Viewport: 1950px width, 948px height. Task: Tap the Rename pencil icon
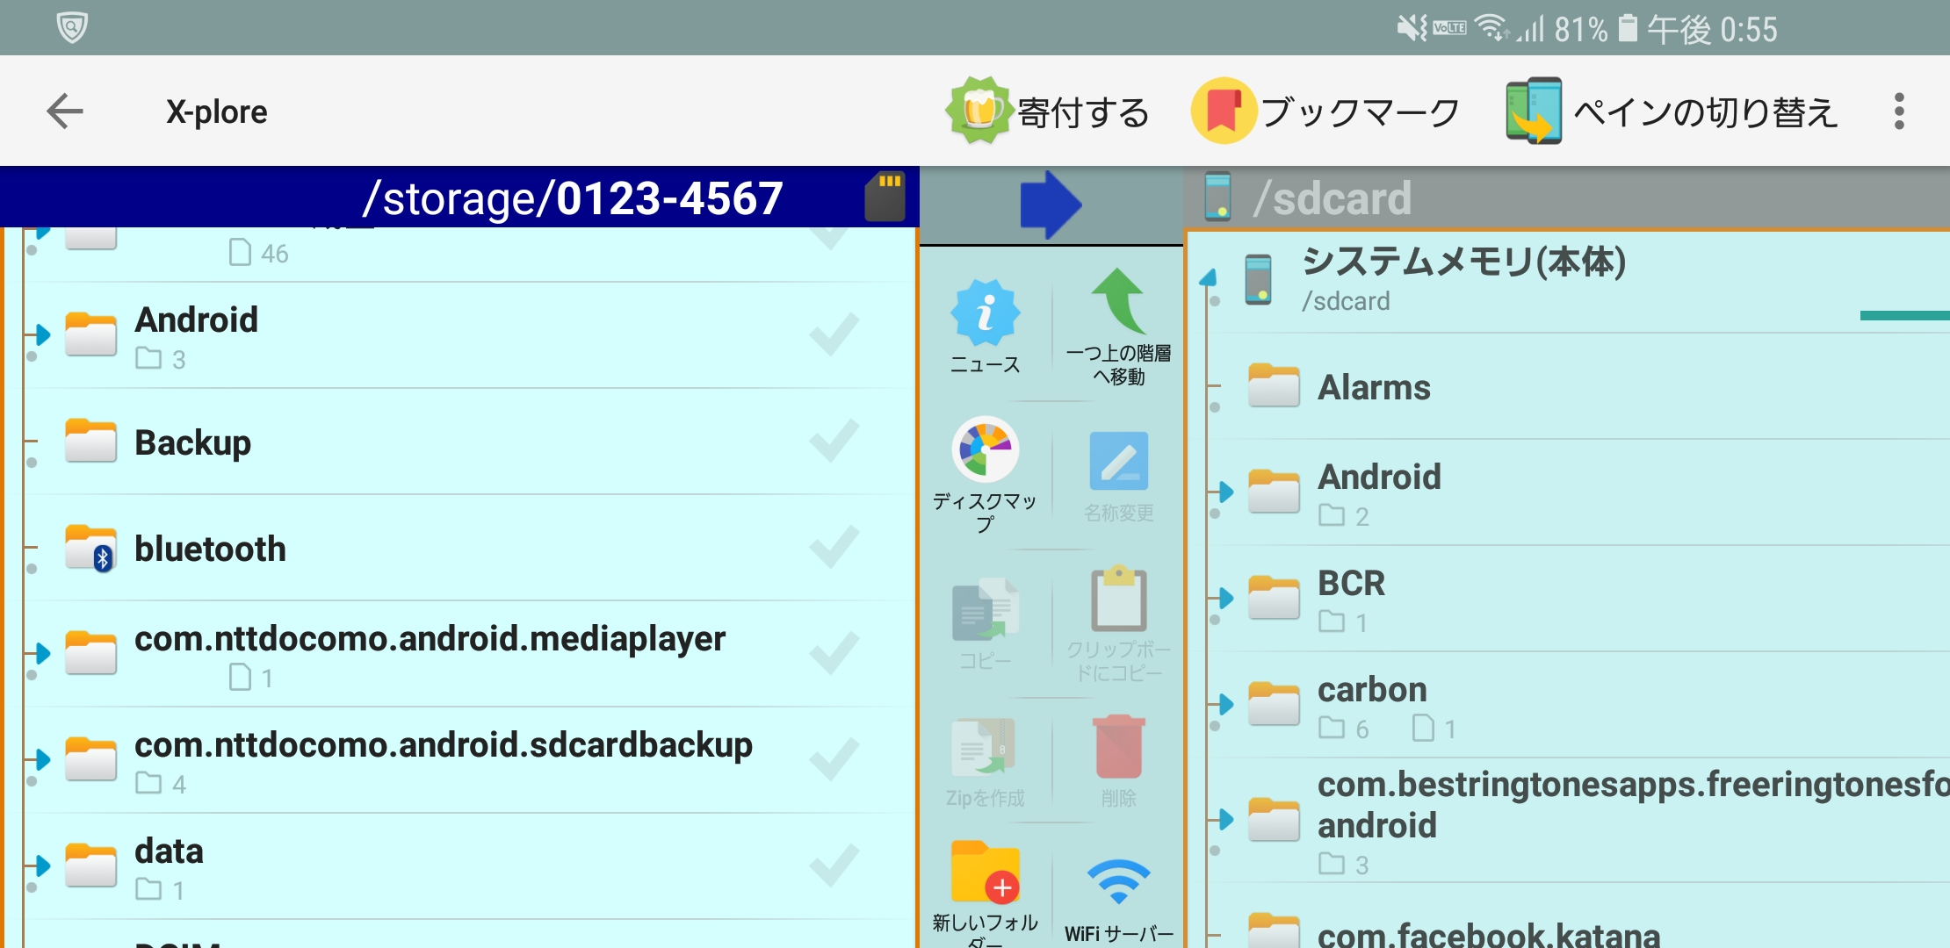[x=1118, y=461]
